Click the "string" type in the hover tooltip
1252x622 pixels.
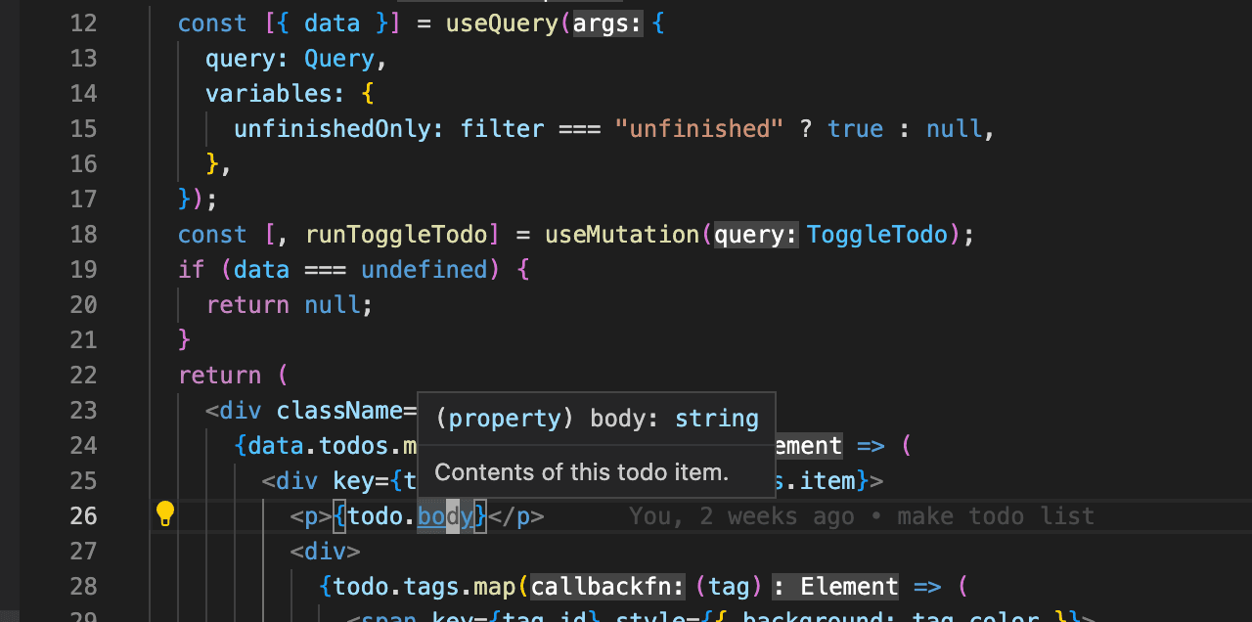coord(716,418)
